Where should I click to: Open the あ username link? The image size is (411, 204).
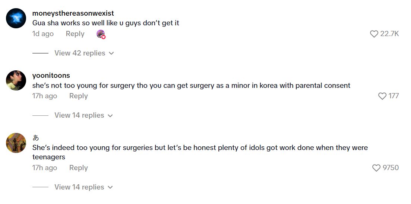(36, 138)
